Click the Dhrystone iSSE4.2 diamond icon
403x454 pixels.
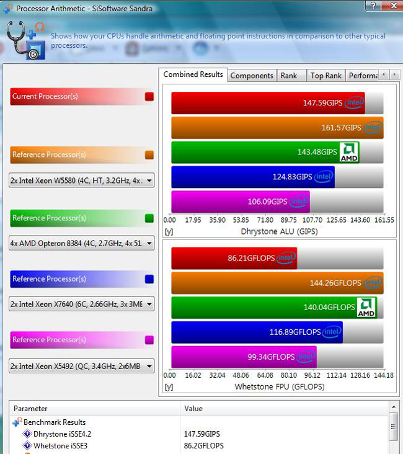(27, 434)
